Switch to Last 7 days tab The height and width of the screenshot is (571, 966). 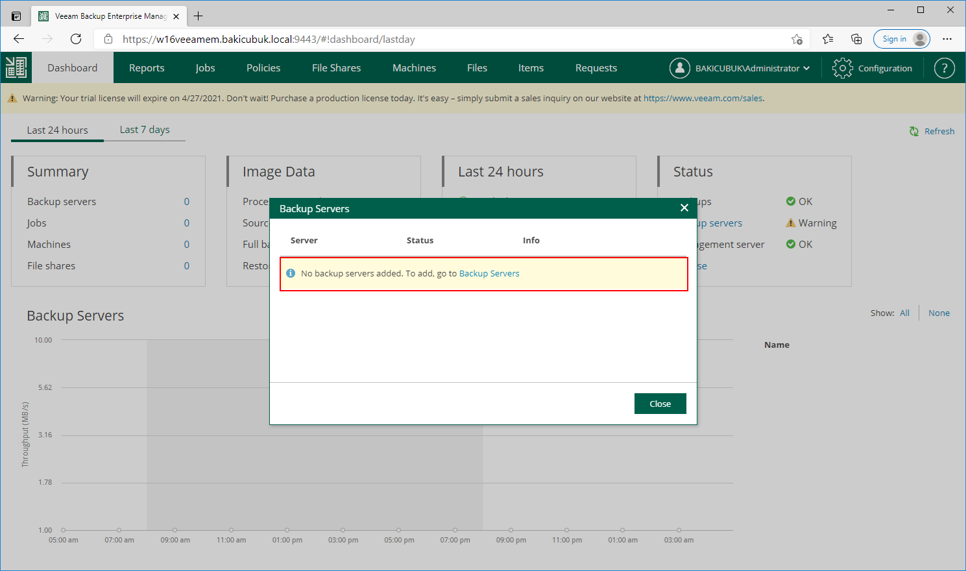pyautogui.click(x=145, y=130)
